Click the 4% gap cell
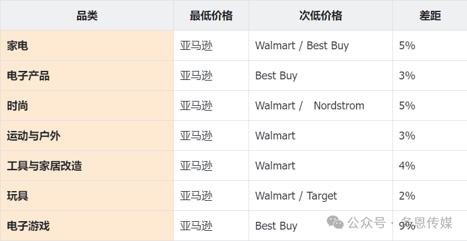 (430, 166)
